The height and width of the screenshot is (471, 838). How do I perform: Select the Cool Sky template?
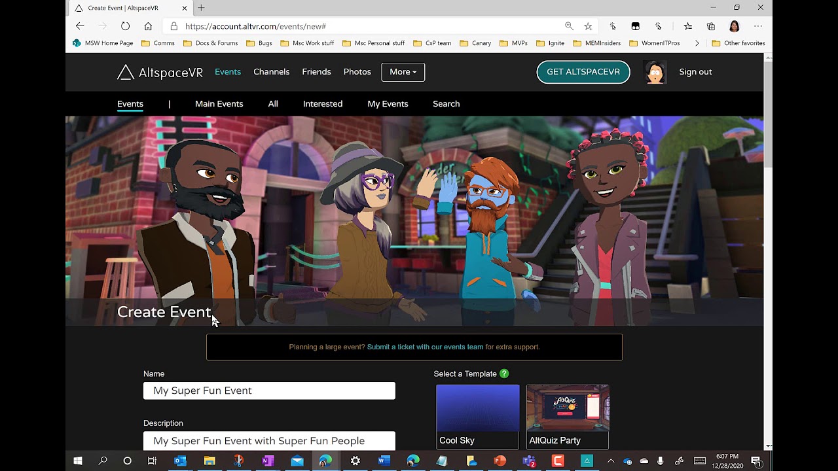point(478,417)
